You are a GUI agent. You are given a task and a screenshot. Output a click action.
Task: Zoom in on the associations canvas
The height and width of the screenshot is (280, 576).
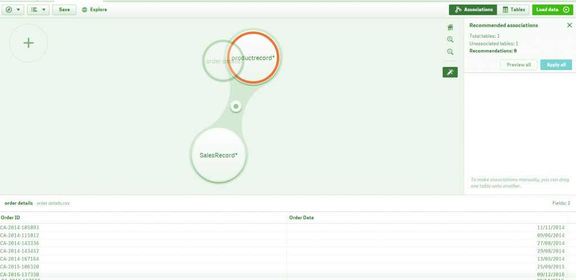click(450, 39)
